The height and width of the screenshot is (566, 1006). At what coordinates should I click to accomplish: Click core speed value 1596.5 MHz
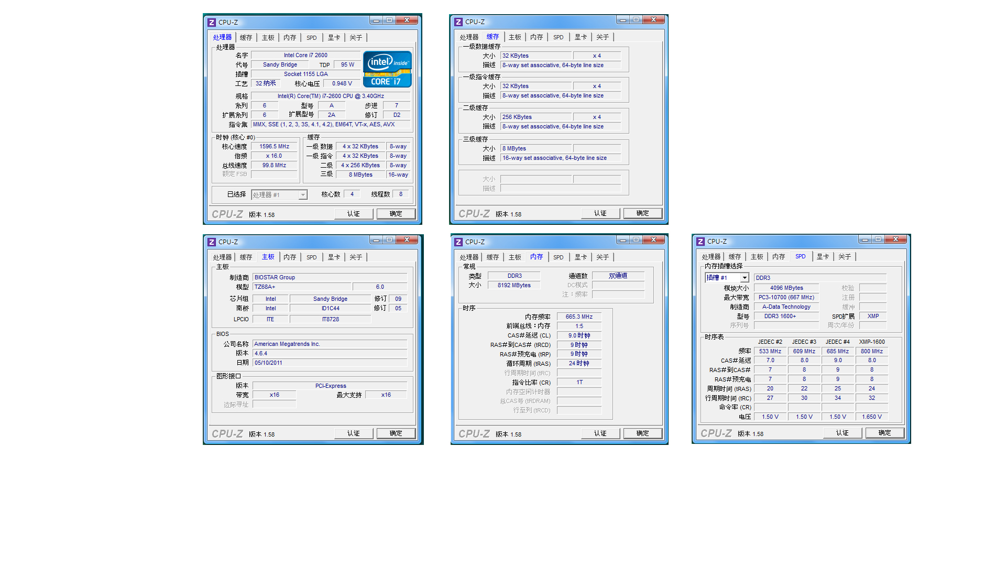274,147
